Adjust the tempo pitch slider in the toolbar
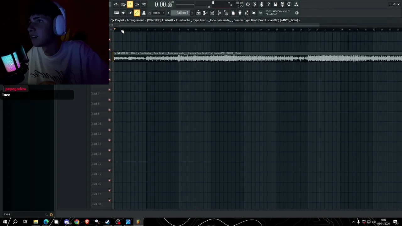The width and height of the screenshot is (402, 226). tap(185, 4)
